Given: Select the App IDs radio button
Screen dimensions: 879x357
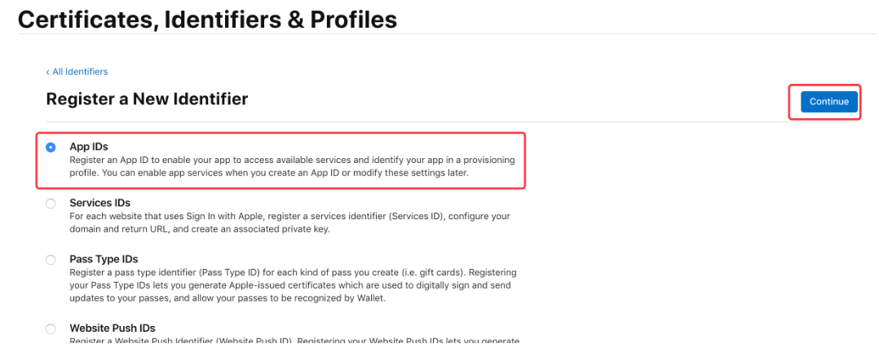Looking at the screenshot, I should [x=51, y=148].
